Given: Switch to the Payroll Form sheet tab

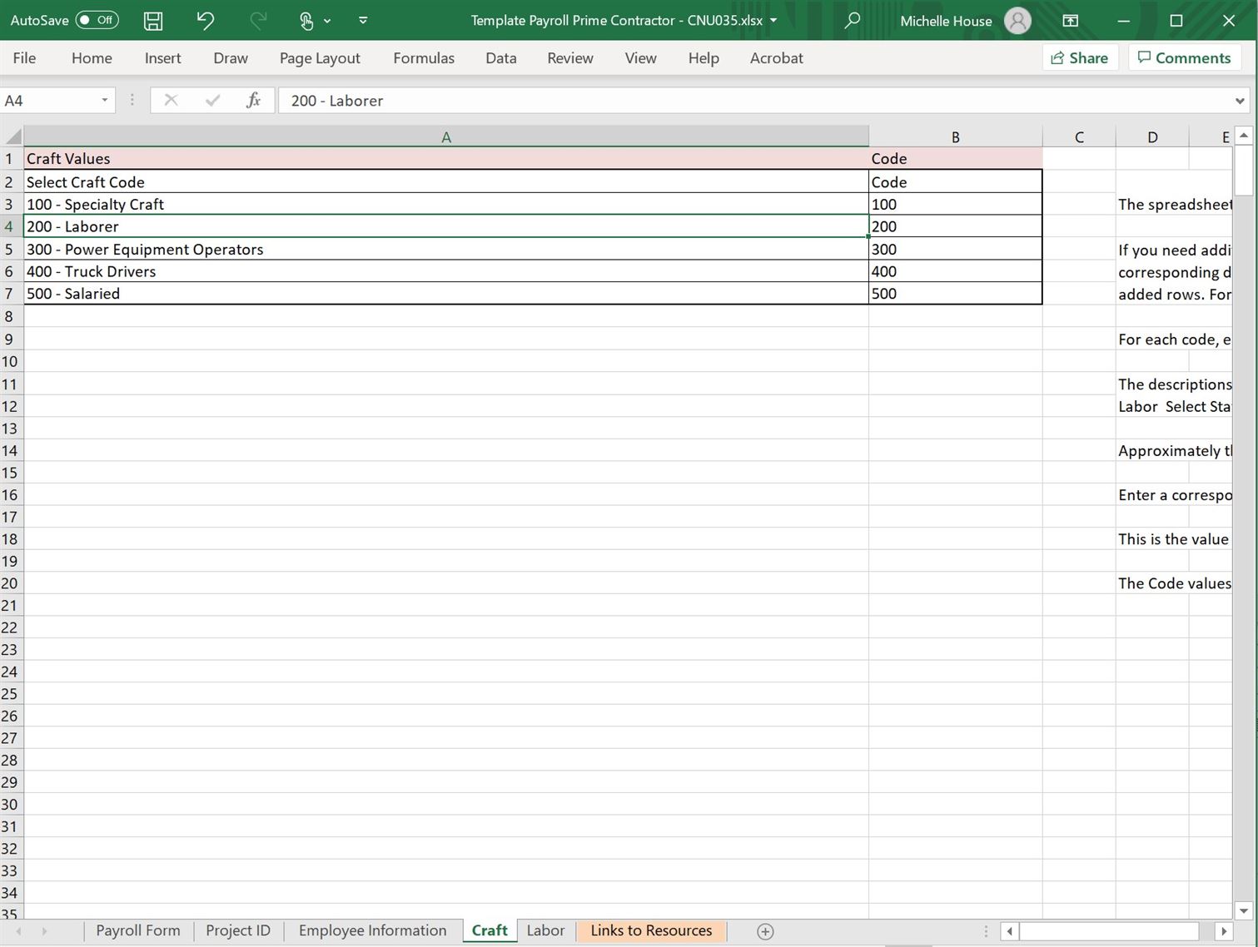Looking at the screenshot, I should 138,930.
